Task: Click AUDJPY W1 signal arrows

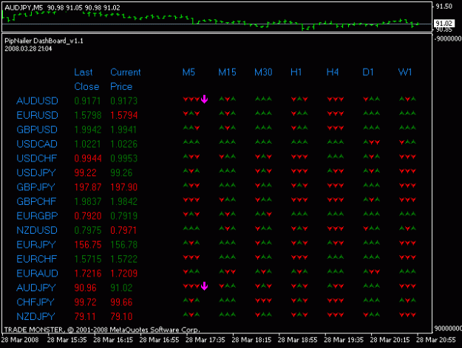Action: (407, 286)
